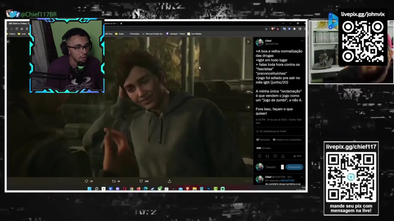Click the reply bubble icon in tweet panel
The width and height of the screenshot is (394, 221).
tap(259, 156)
